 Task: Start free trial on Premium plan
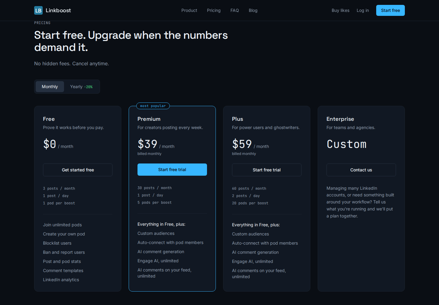[172, 170]
